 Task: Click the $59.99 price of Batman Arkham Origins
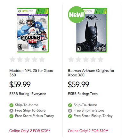click(78, 84)
